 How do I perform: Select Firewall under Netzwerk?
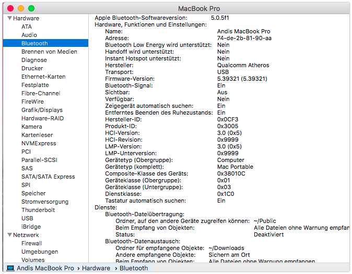pyautogui.click(x=32, y=243)
